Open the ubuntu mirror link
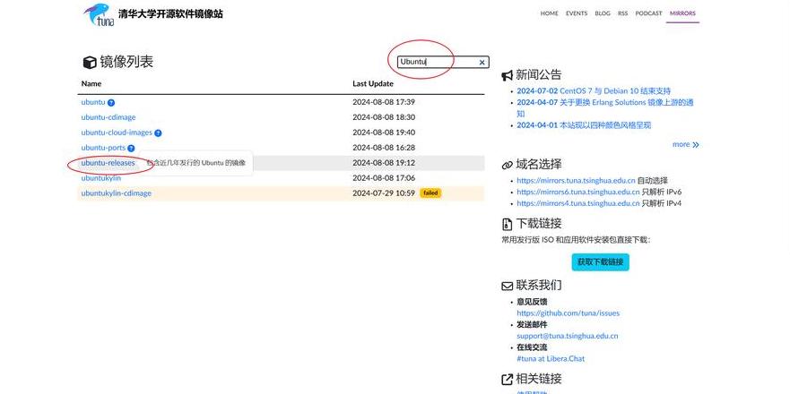Image resolution: width=790 pixels, height=394 pixels. pyautogui.click(x=93, y=102)
